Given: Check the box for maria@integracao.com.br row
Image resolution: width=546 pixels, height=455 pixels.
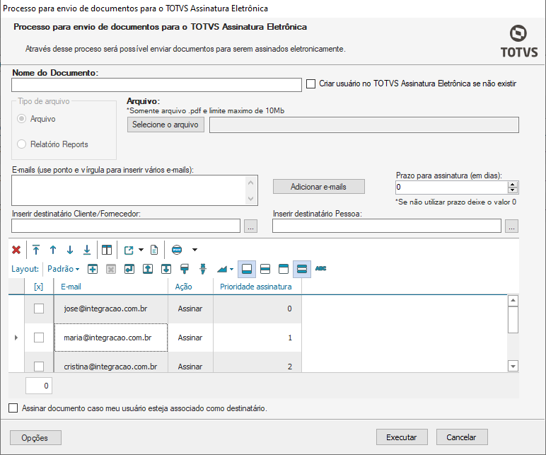Looking at the screenshot, I should click(x=39, y=338).
